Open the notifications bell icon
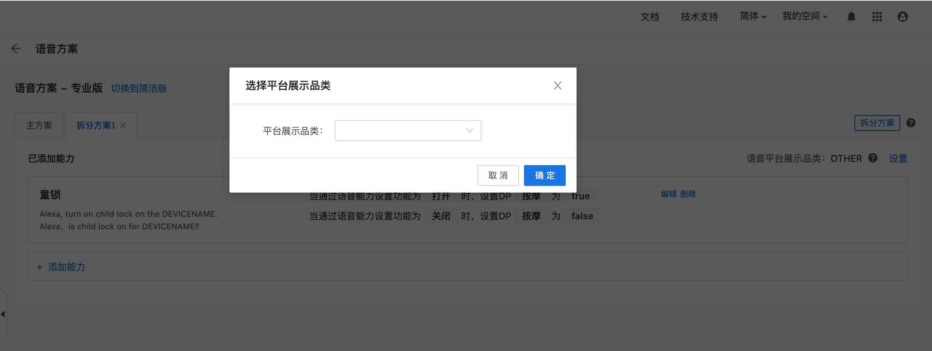 [x=851, y=17]
